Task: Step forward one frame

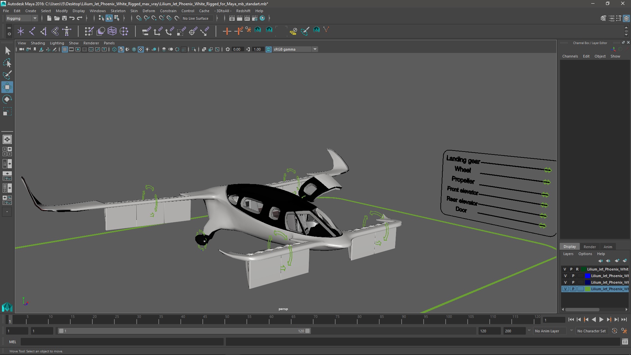Action: (616, 319)
